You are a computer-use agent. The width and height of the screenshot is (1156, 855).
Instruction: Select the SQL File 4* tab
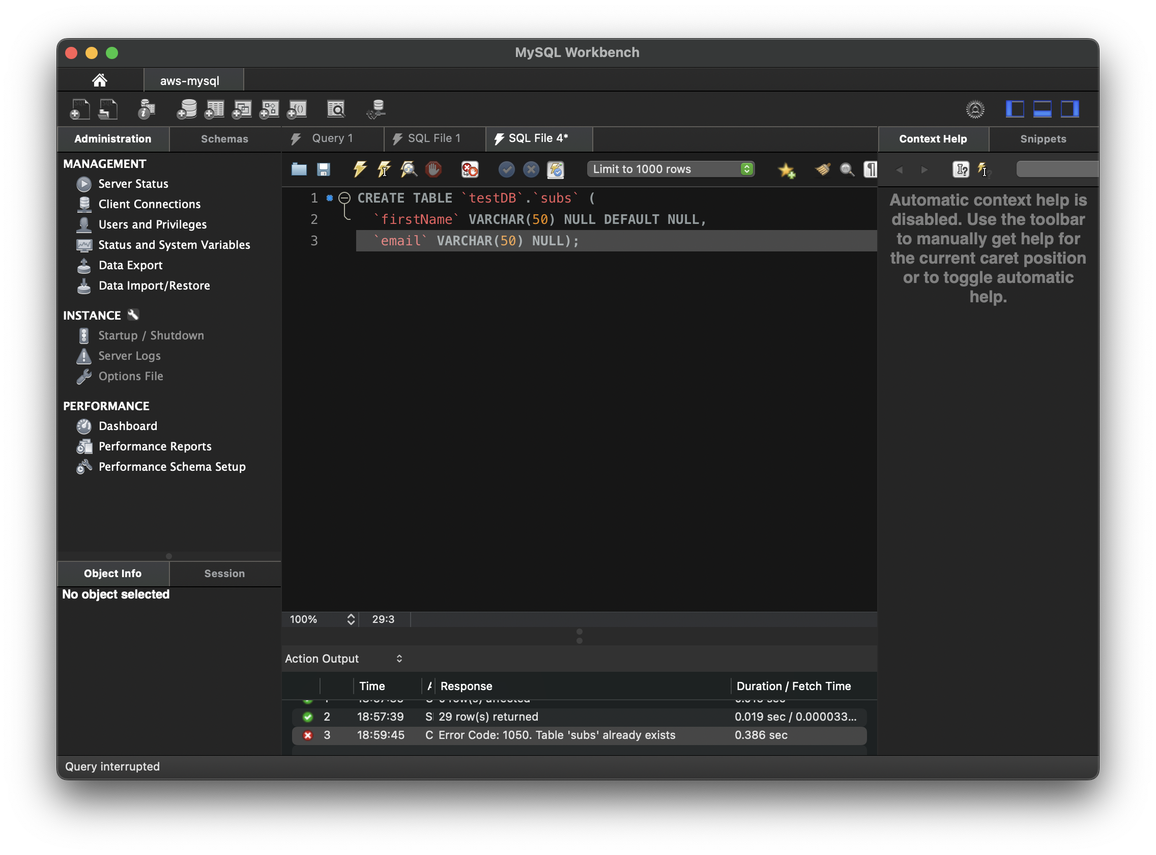[538, 138]
